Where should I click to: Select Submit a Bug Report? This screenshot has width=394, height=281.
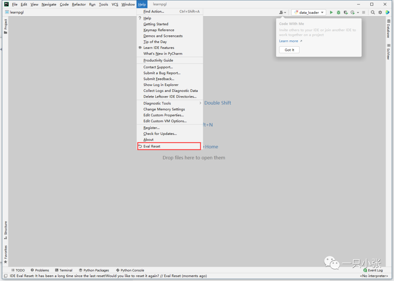[170, 73]
